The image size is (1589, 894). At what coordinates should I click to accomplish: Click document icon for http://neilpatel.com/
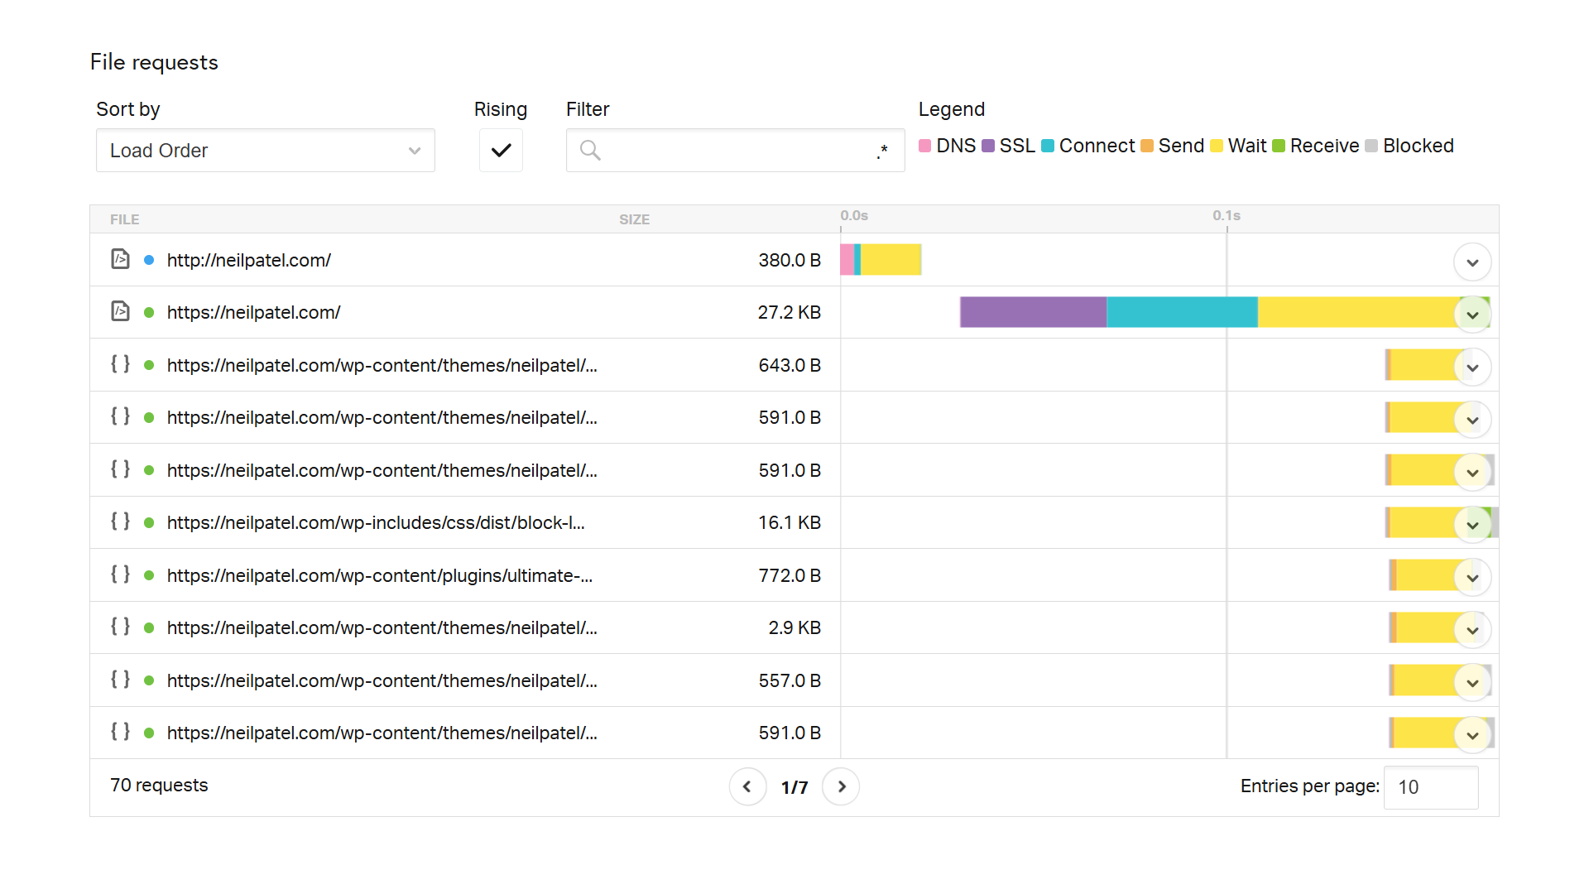(x=121, y=259)
